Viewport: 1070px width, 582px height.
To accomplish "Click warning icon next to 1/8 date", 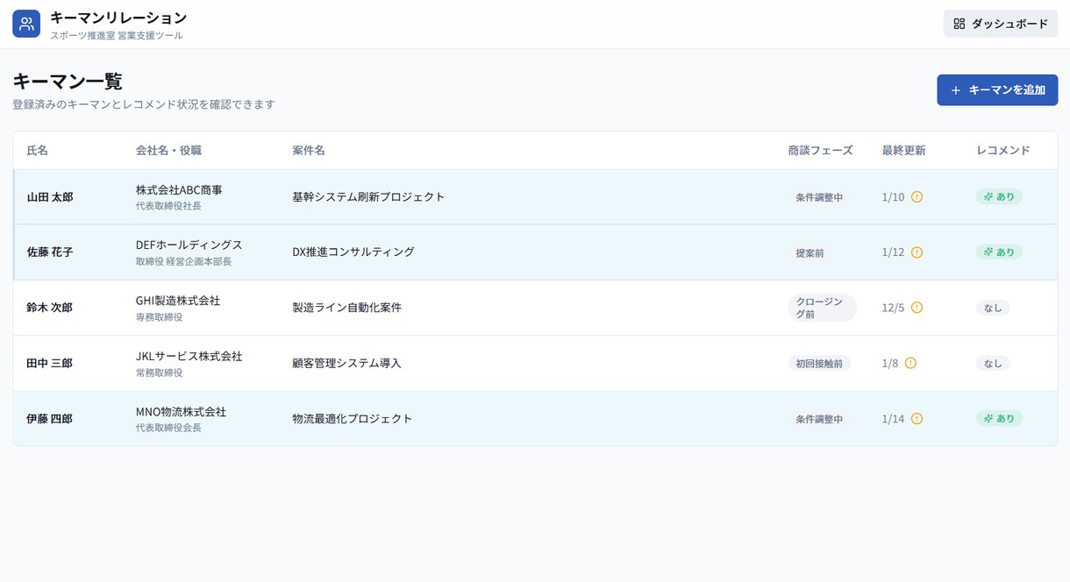I will tap(910, 363).
